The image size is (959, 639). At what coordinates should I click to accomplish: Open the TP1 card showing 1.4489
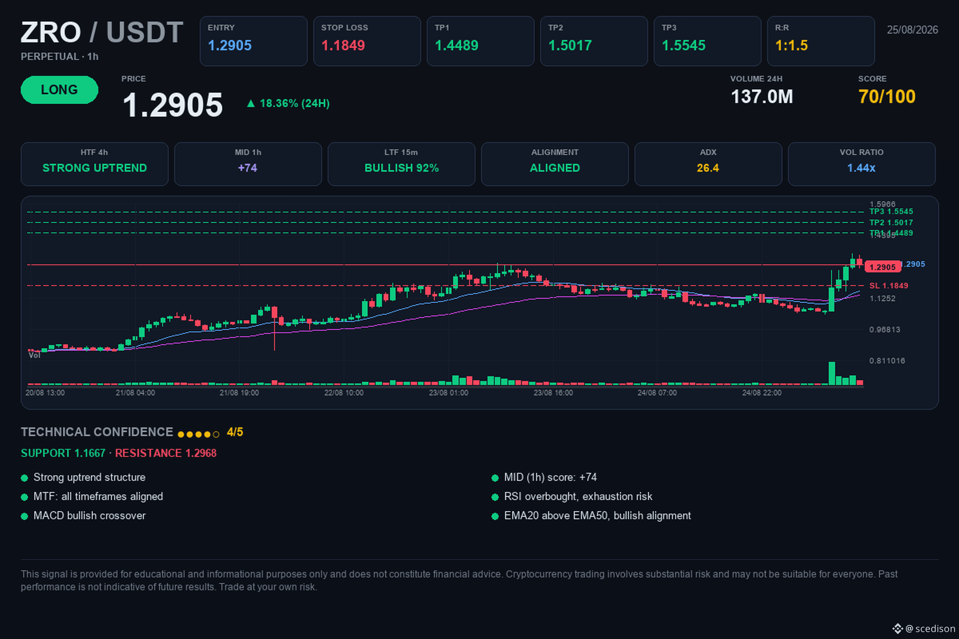pos(480,41)
